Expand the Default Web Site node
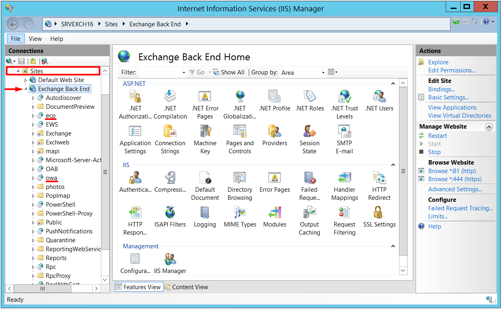This screenshot has height=309, width=502. 26,80
